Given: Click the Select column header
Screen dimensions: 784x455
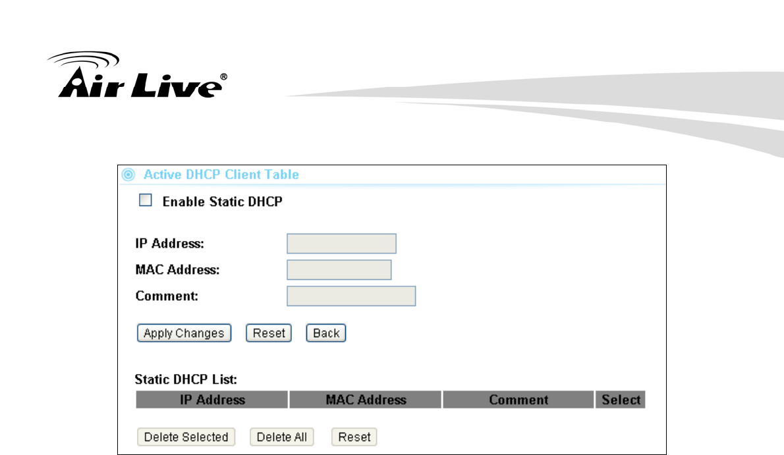Looking at the screenshot, I should (x=621, y=400).
